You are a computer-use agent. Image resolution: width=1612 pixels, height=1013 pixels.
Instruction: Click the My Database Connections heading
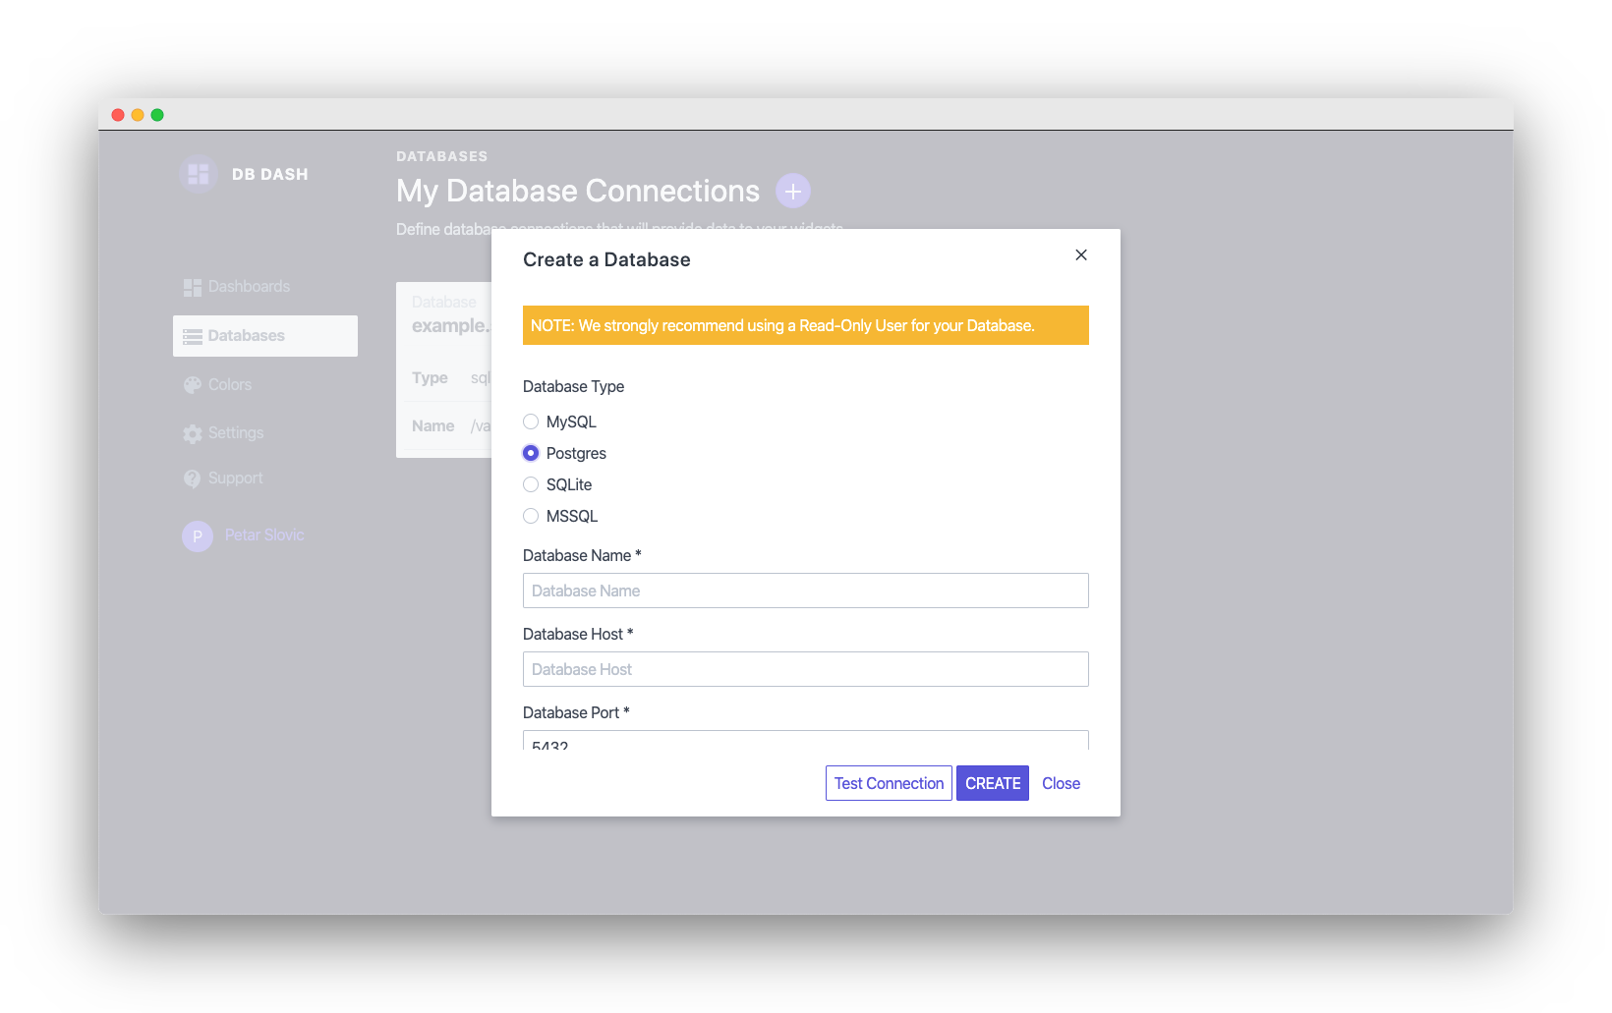tap(578, 191)
